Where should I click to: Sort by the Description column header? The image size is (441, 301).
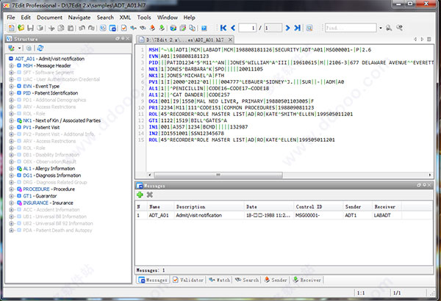pyautogui.click(x=209, y=206)
